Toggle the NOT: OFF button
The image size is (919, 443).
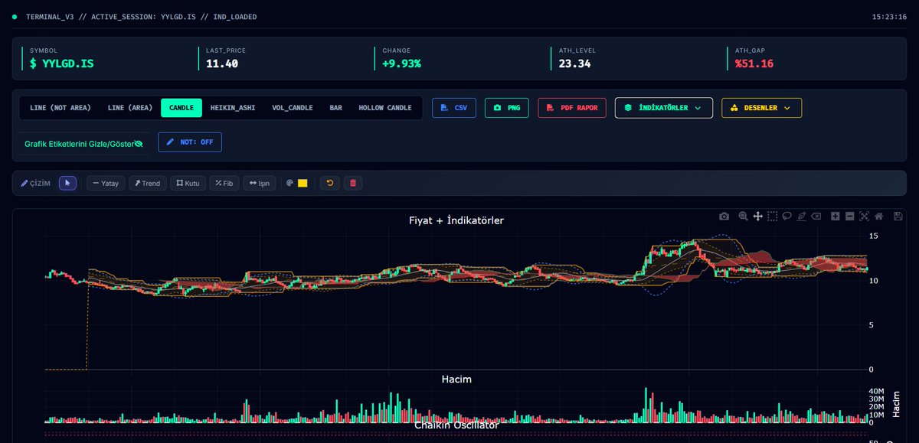click(x=191, y=142)
